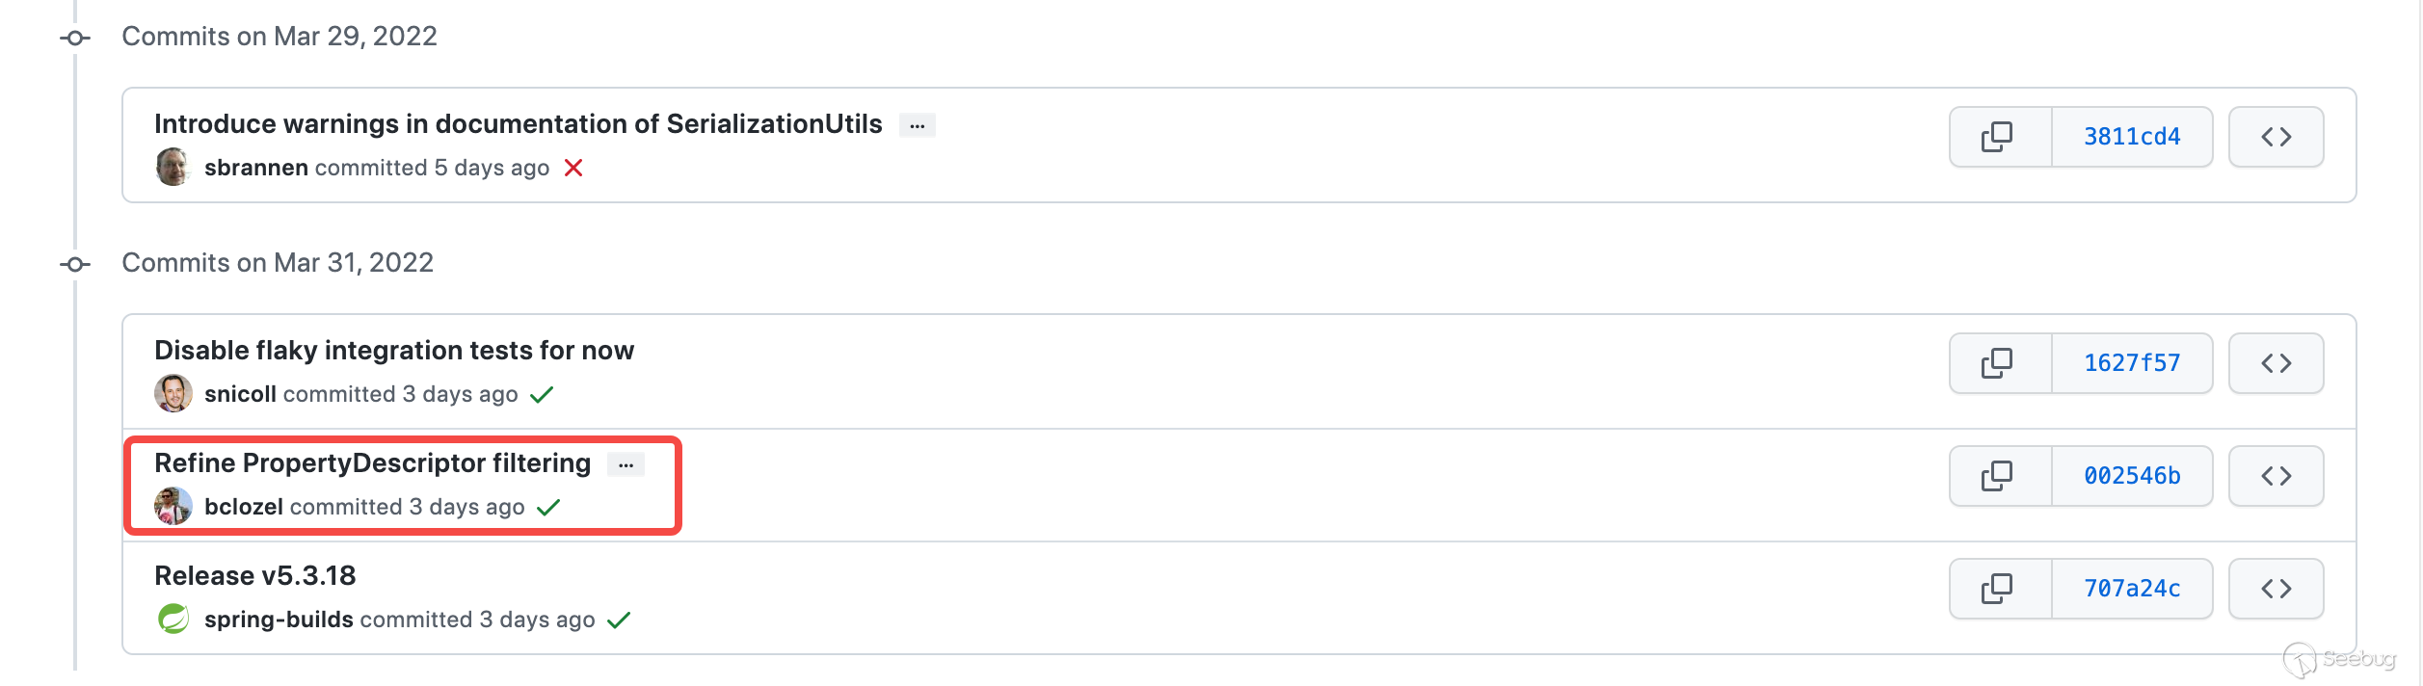Show passed checks for spring-builds commit
2423x686 pixels.
coord(619,620)
